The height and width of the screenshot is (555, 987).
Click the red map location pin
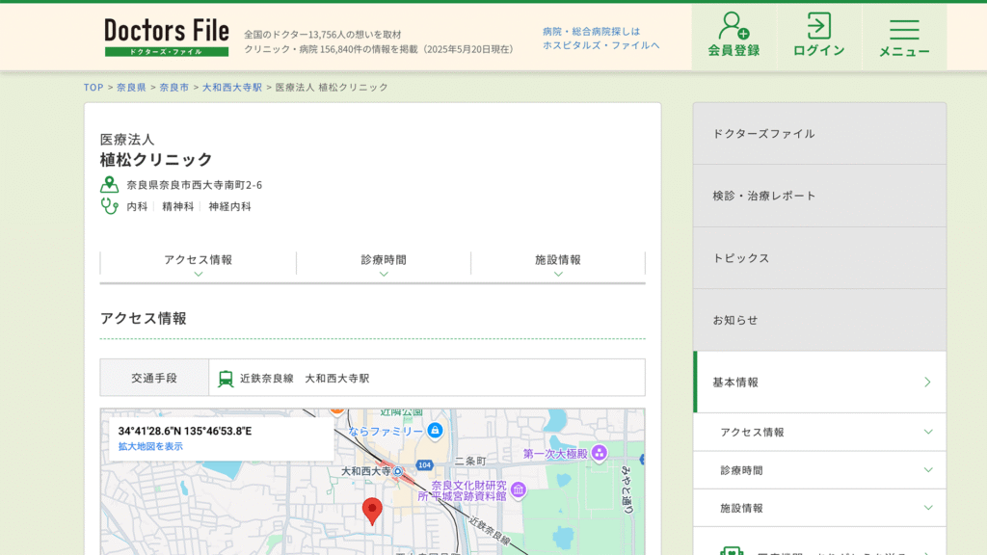point(372,511)
